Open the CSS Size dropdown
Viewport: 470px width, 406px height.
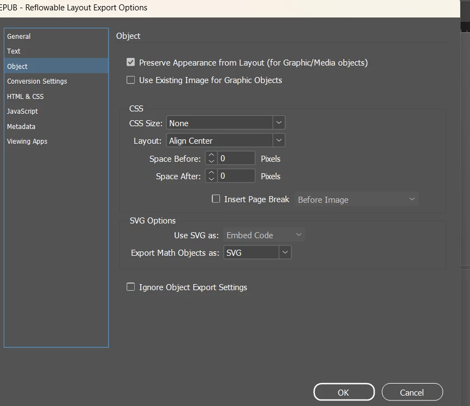pos(225,123)
